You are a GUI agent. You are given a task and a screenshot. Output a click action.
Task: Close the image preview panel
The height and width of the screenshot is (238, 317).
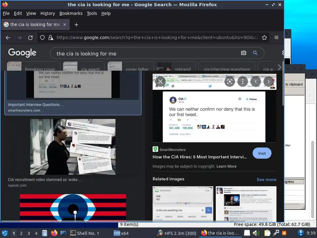160,82
